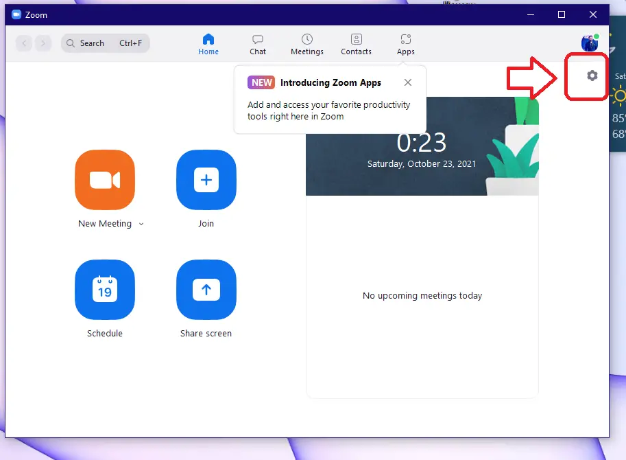Click the Search input field
This screenshot has height=460, width=626.
pyautogui.click(x=106, y=43)
